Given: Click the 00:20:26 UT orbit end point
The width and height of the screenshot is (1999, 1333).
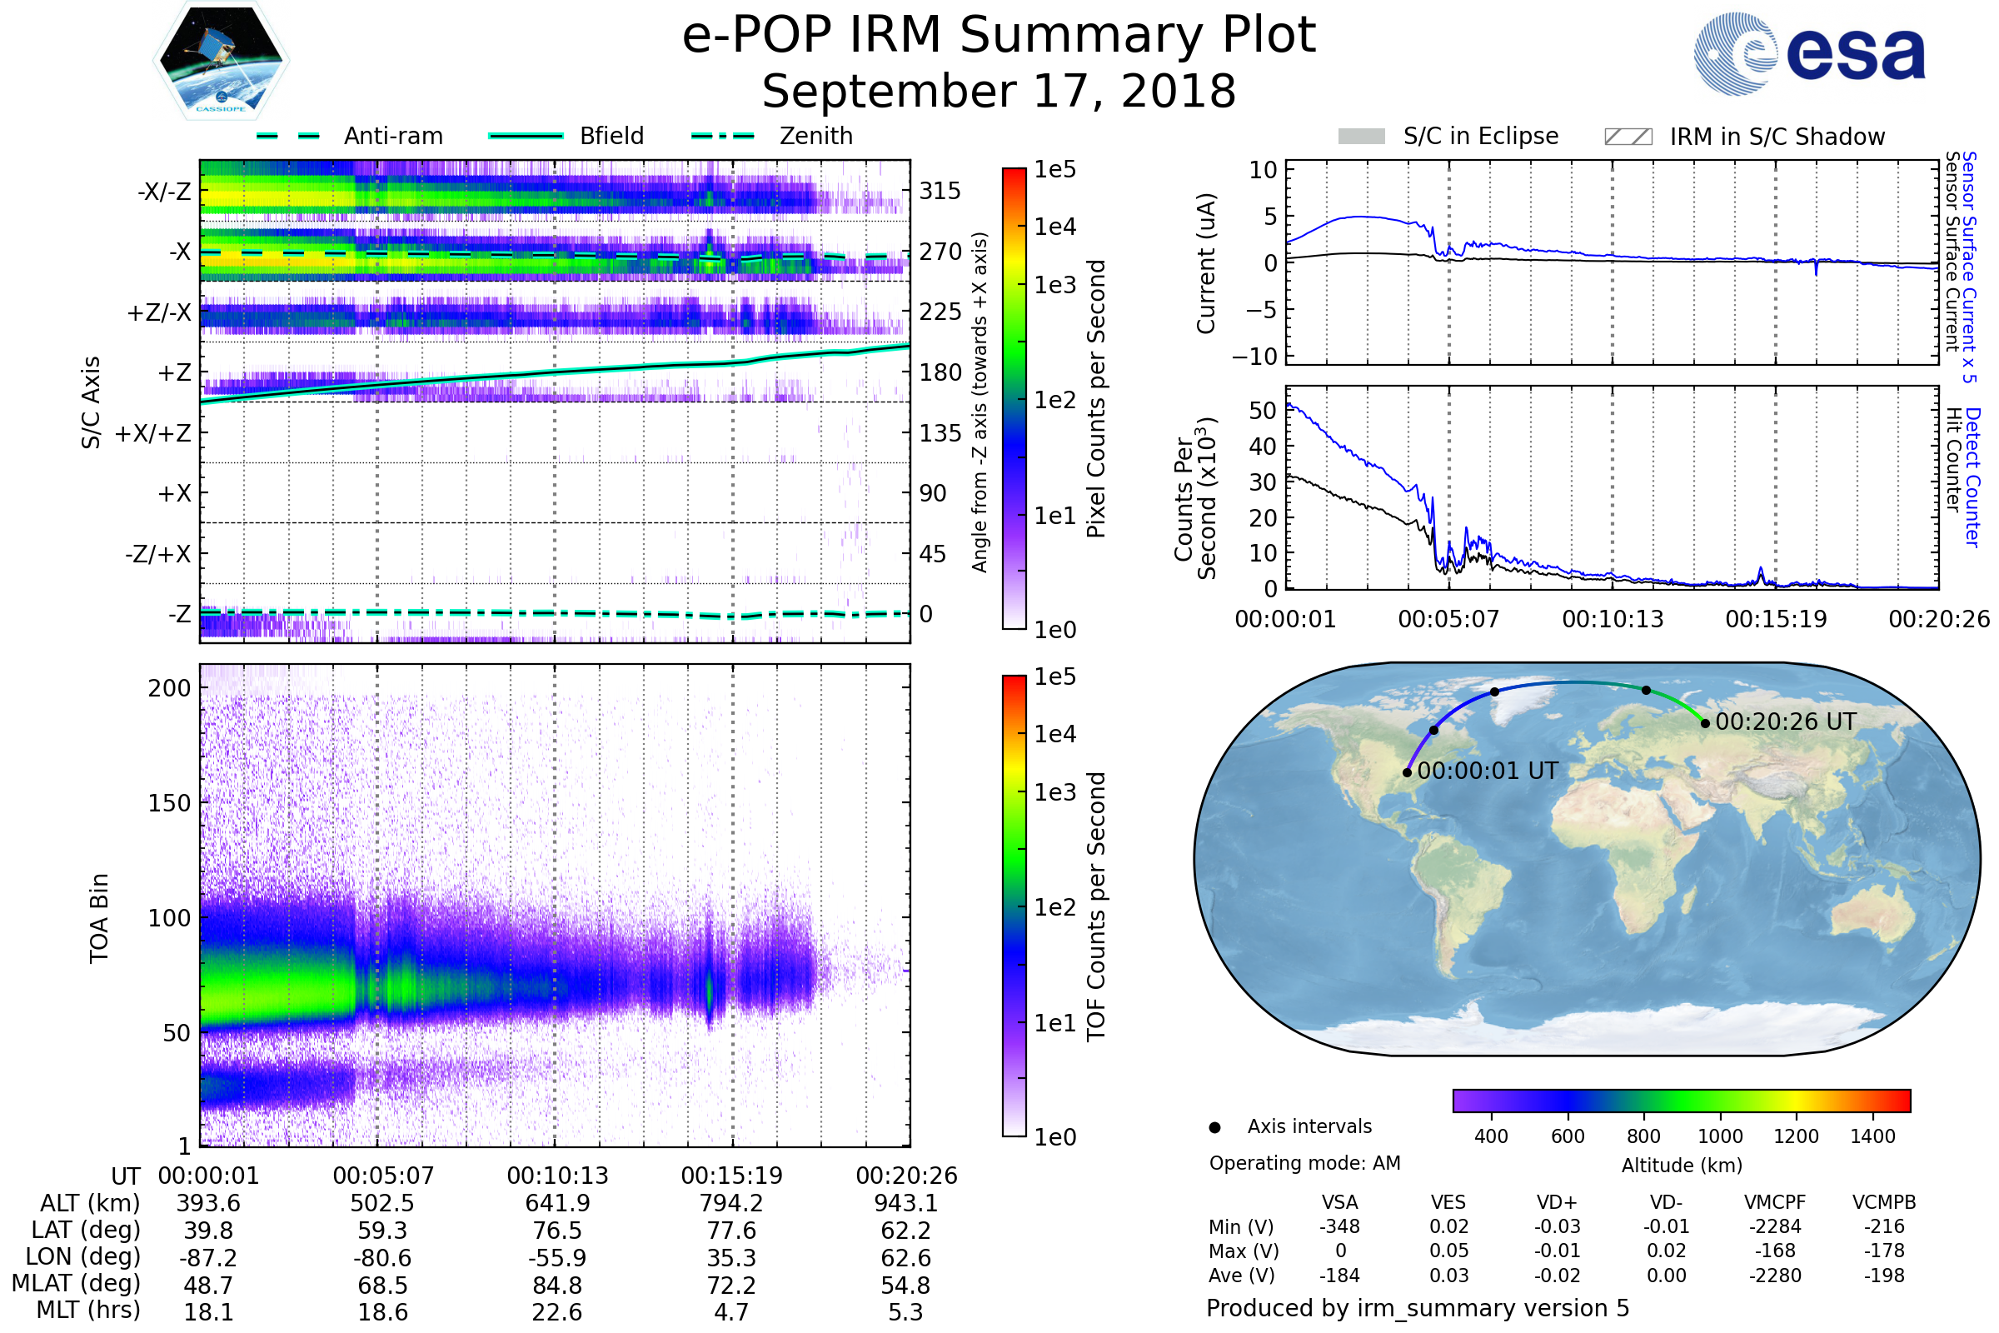Looking at the screenshot, I should point(1705,723).
